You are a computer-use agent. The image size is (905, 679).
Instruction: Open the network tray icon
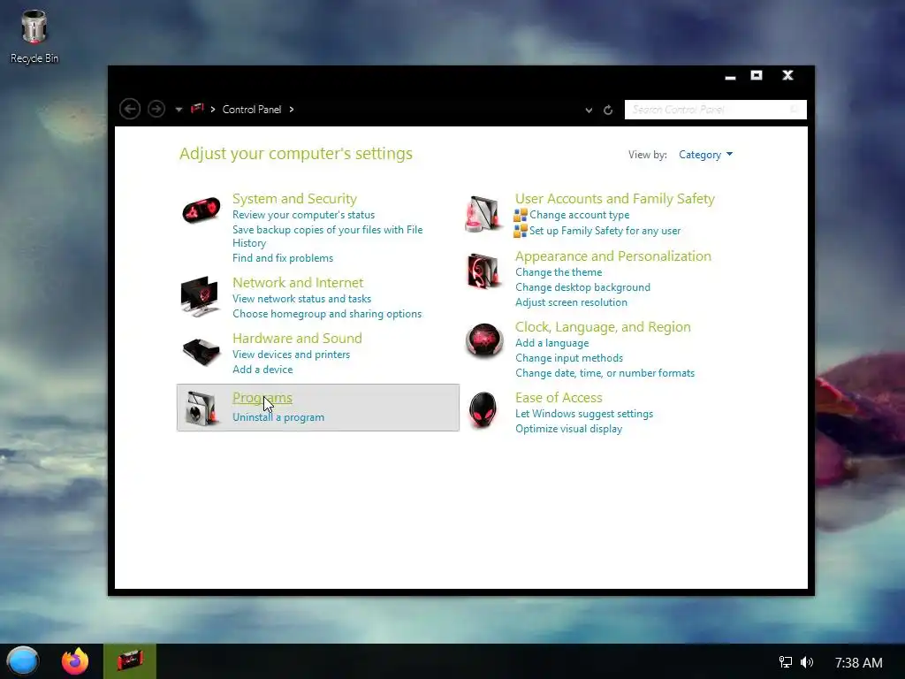[x=786, y=662]
